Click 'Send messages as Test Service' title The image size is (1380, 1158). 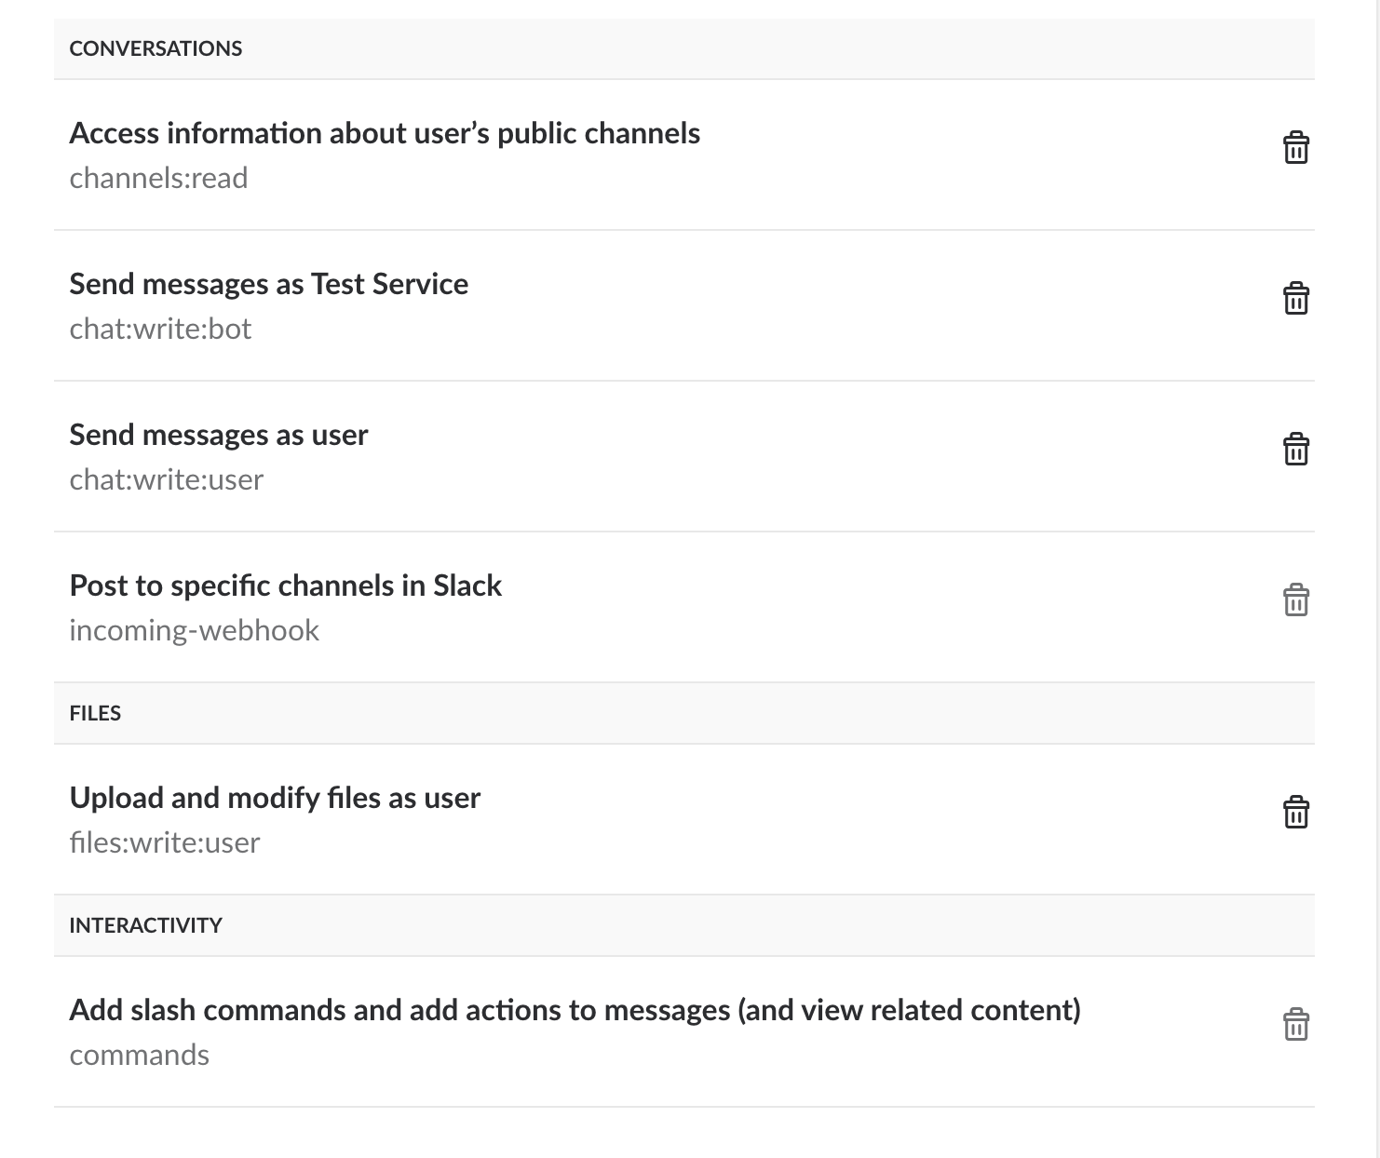(268, 284)
